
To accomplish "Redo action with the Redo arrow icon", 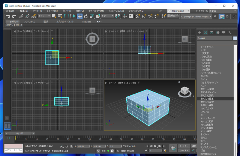I will pos(14,16).
